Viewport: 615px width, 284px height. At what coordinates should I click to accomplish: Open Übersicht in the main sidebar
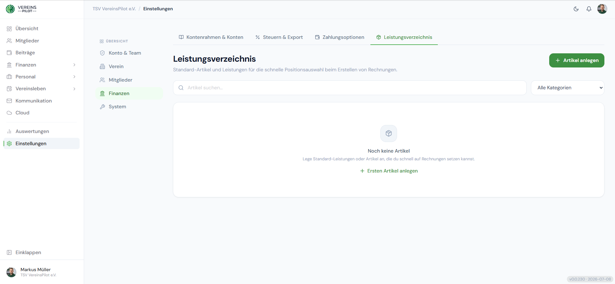point(41,29)
